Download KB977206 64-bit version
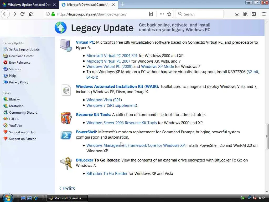Viewport: 269px width, 202px height. 92,77
